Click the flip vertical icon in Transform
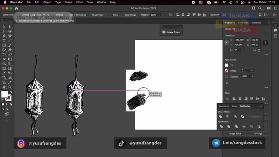 coord(259,51)
